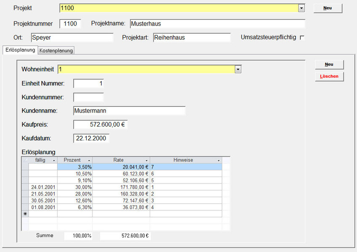Viewport: 357px width, 252px height.
Task: Open the Hinweise column filter arrow
Action: point(219,160)
